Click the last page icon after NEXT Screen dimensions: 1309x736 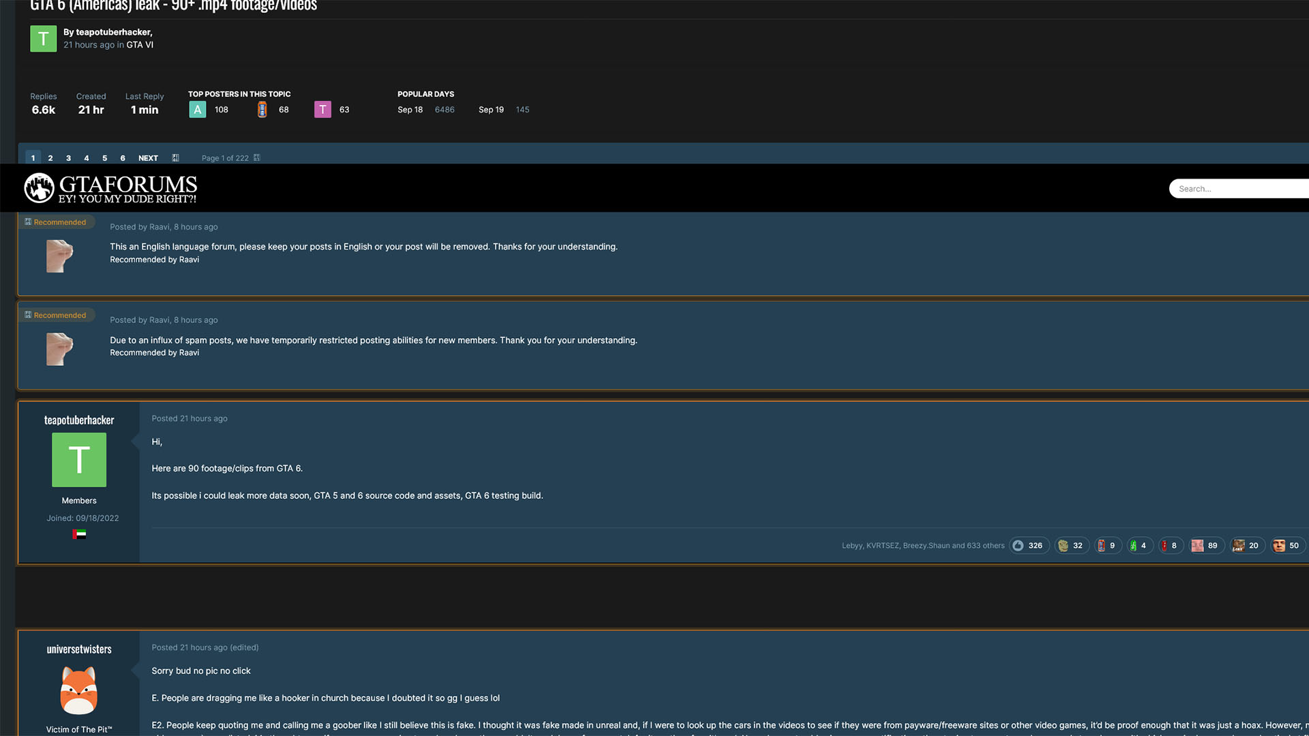coord(175,158)
